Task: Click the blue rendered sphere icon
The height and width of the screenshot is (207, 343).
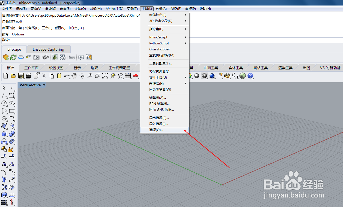Action: [212, 76]
